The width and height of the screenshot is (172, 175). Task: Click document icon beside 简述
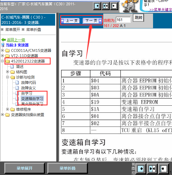coord(12,67)
